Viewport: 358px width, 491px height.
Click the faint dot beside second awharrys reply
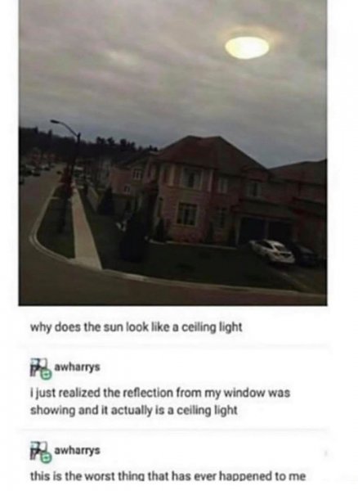pyautogui.click(x=325, y=453)
